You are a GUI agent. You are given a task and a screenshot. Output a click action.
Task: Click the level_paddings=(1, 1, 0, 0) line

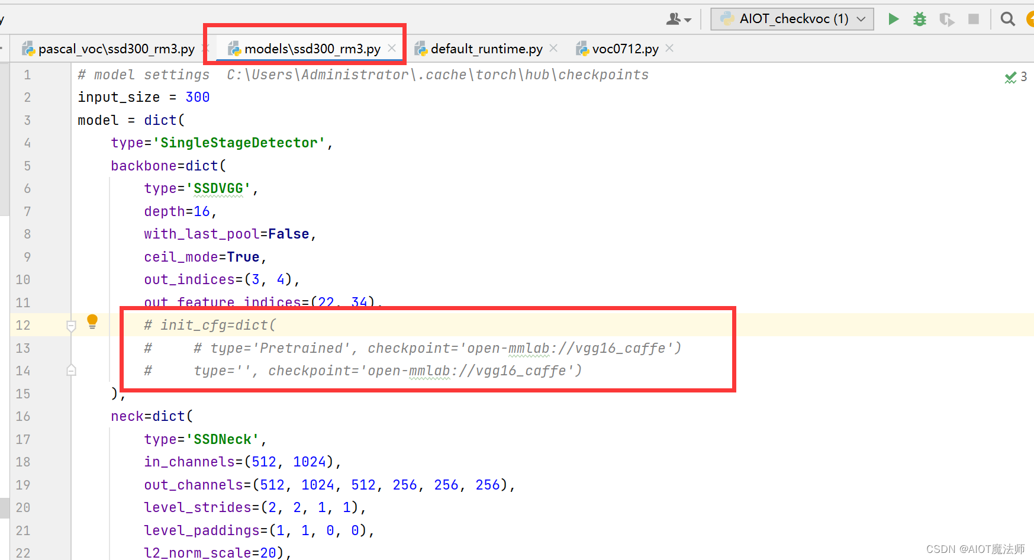click(x=259, y=531)
